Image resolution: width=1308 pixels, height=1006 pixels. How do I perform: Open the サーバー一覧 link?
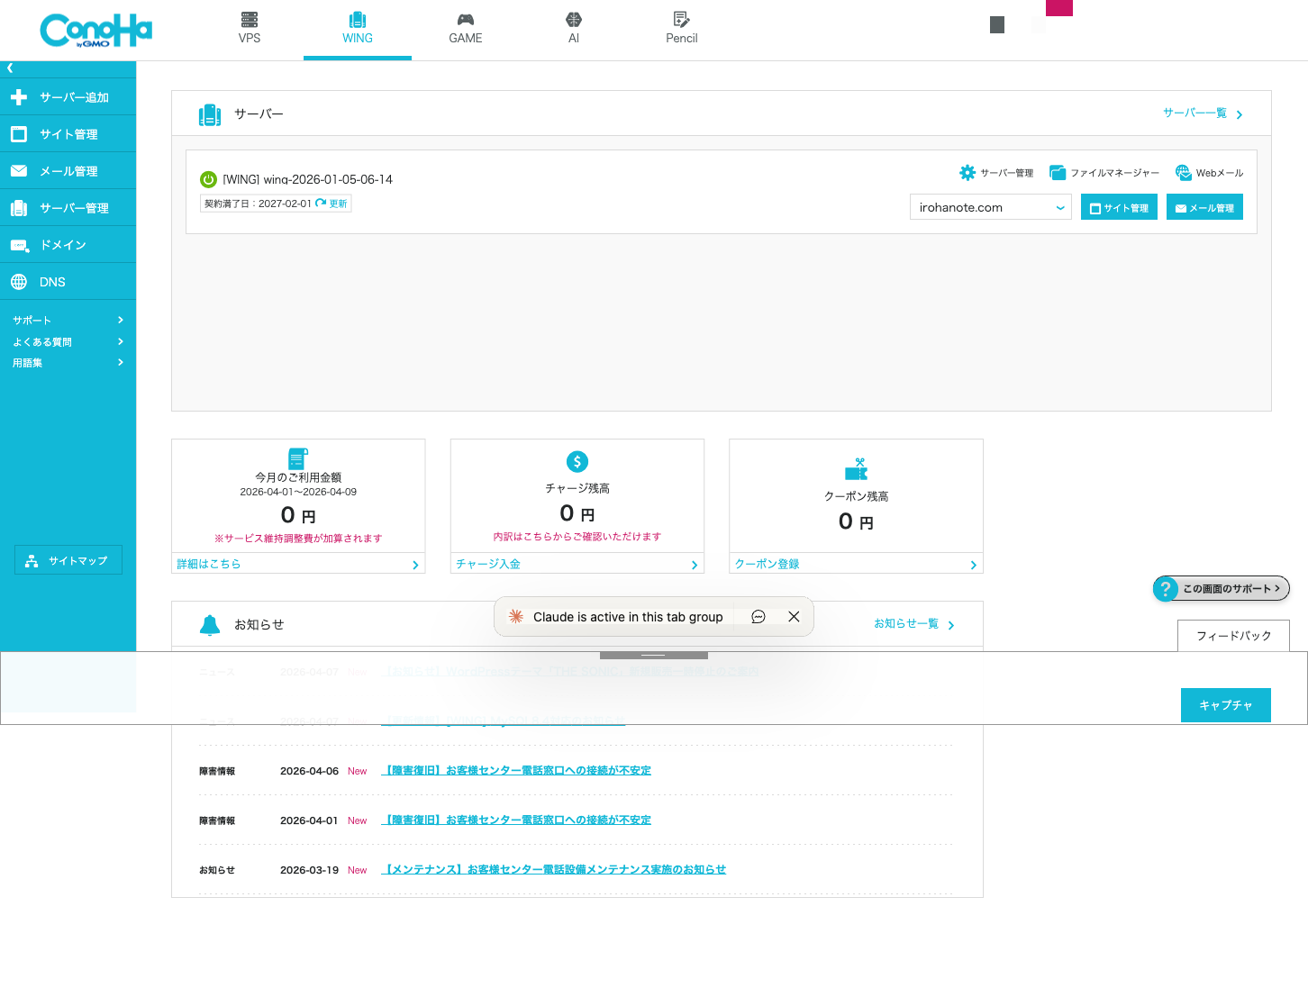tap(1202, 113)
